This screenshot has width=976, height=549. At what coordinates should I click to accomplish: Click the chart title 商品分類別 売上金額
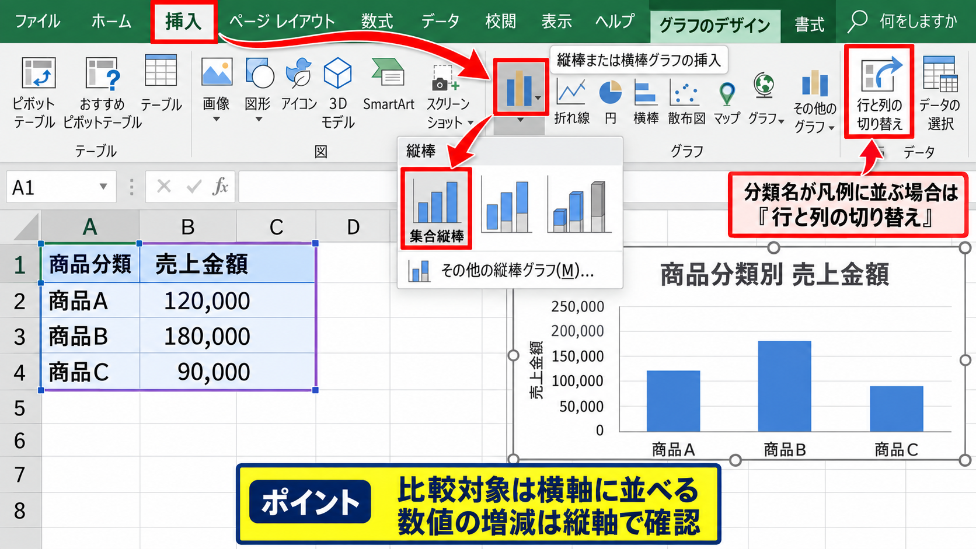coord(775,274)
